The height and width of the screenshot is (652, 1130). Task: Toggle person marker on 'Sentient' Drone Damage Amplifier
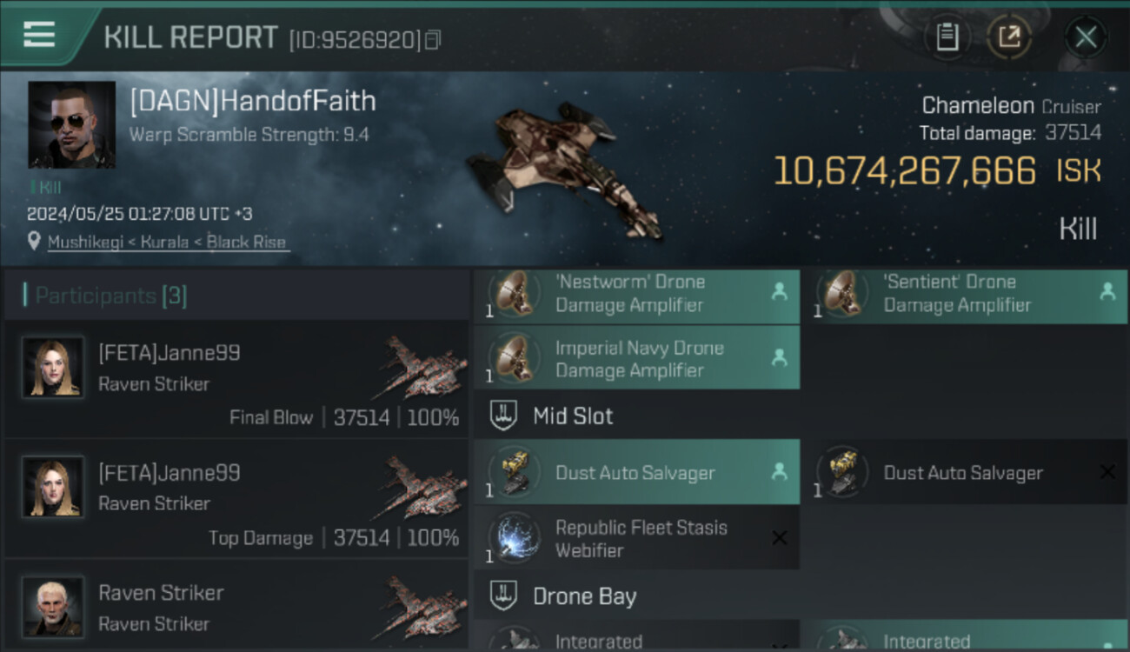[1107, 292]
